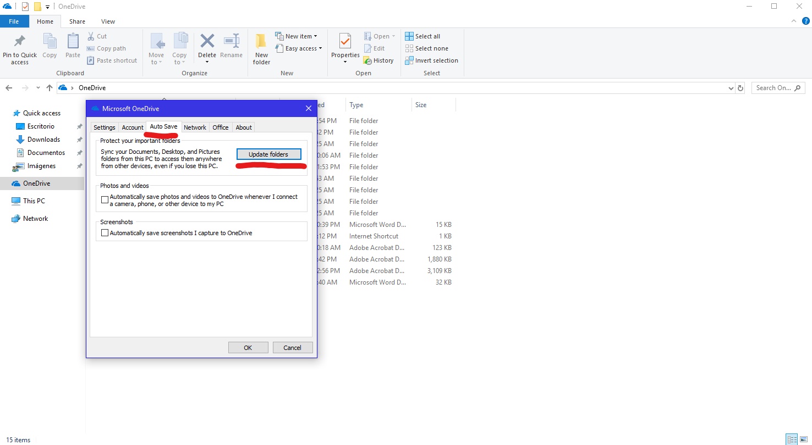Click the Paste ribbon icon
Screen dimensions: 812x445
pyautogui.click(x=73, y=46)
